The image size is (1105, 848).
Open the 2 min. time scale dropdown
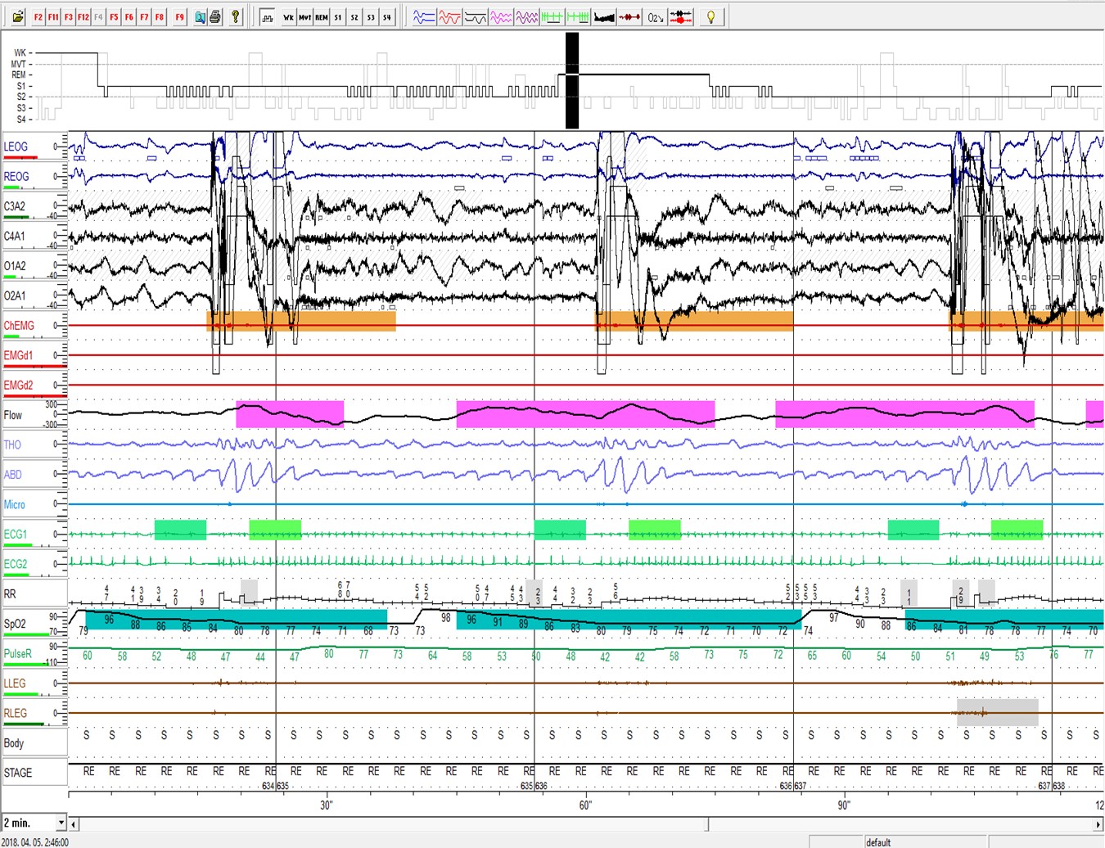pos(61,823)
